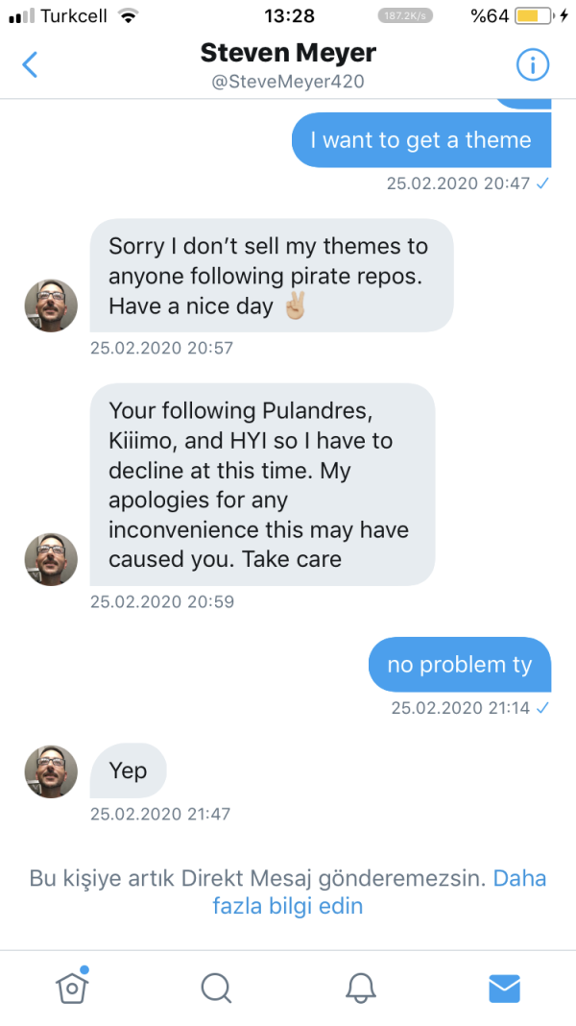The image size is (576, 1026).
Task: Tap the pirate repos message bubble
Action: click(x=271, y=277)
